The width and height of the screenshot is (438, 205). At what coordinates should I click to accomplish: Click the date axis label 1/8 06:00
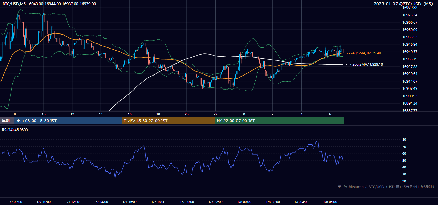(x=330, y=202)
